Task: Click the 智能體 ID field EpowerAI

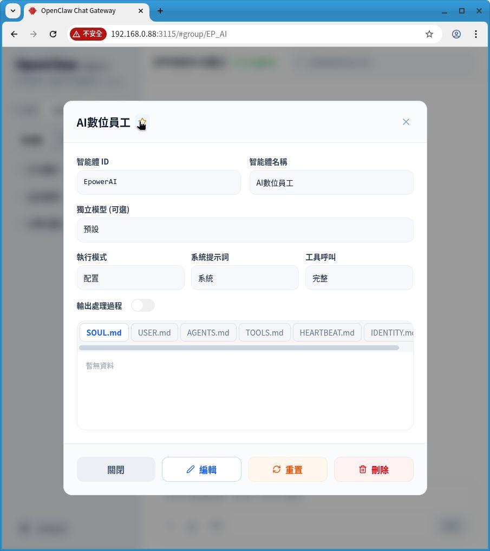Action: coord(159,182)
